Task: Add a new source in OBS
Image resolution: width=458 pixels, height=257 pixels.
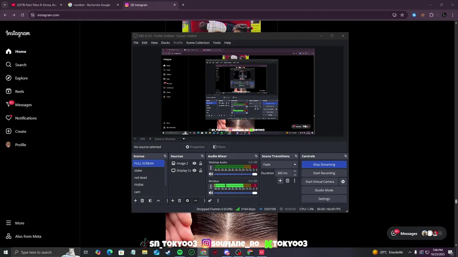Action: pos(172,201)
